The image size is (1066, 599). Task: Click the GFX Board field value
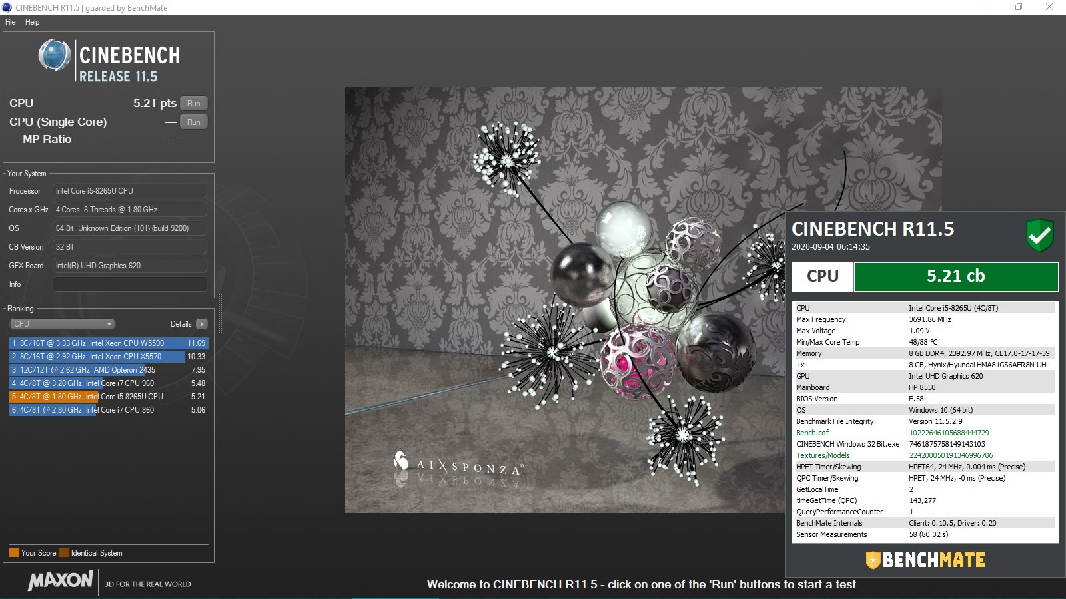point(129,266)
